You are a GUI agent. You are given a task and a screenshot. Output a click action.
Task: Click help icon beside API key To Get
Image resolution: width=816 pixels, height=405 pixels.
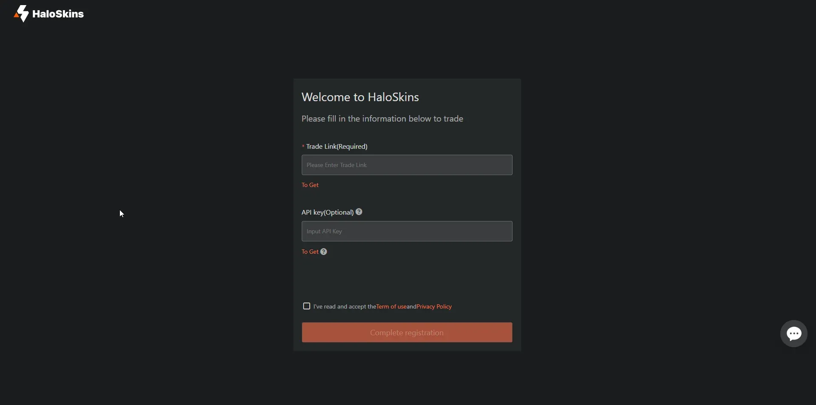point(324,252)
